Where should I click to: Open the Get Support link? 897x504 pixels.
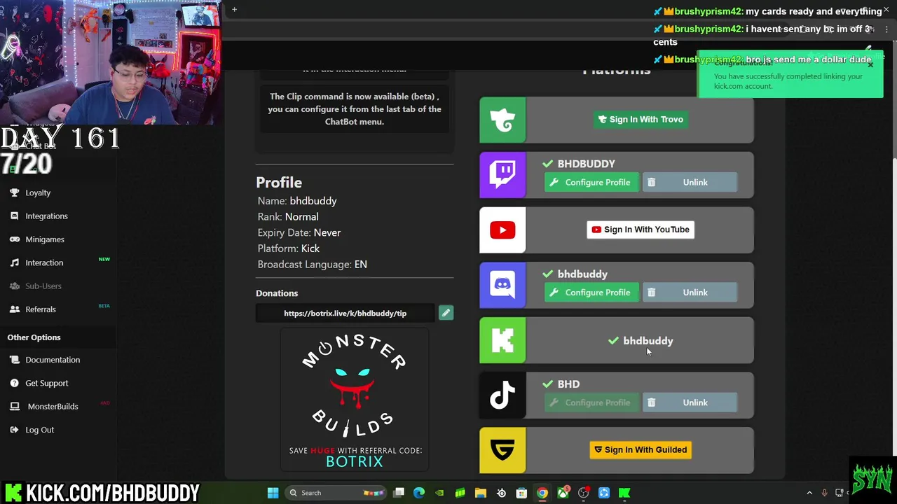tap(47, 383)
